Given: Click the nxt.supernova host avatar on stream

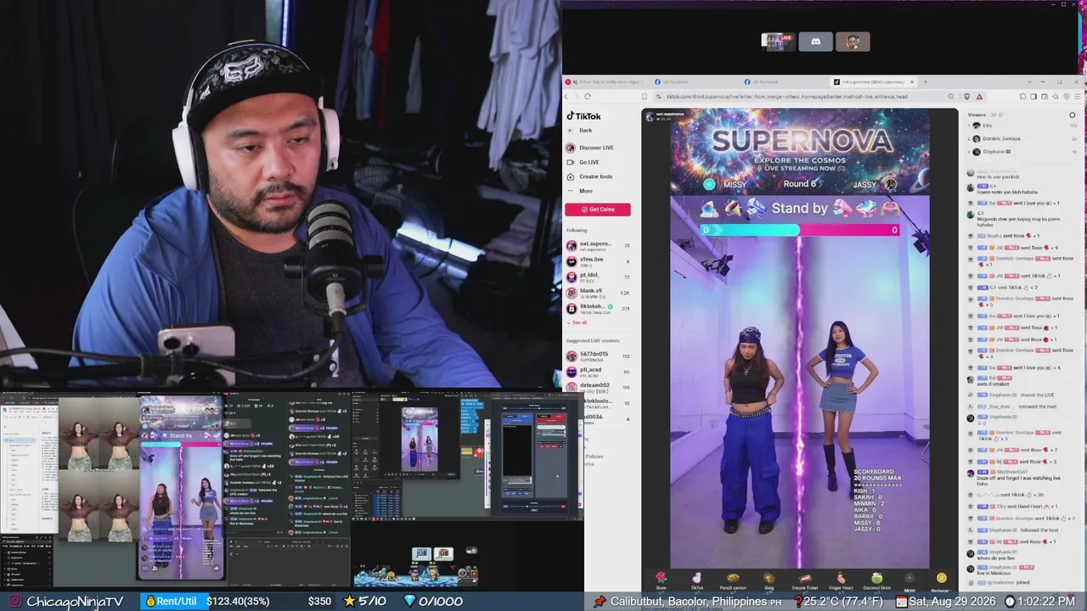Looking at the screenshot, I should click(650, 115).
